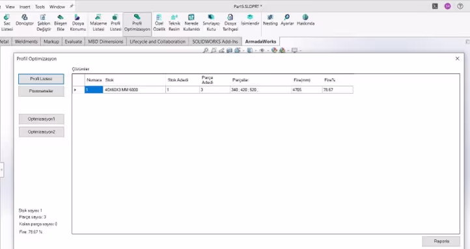Click the Profil Listesi dialog button
This screenshot has width=470, height=249.
coord(41,79)
